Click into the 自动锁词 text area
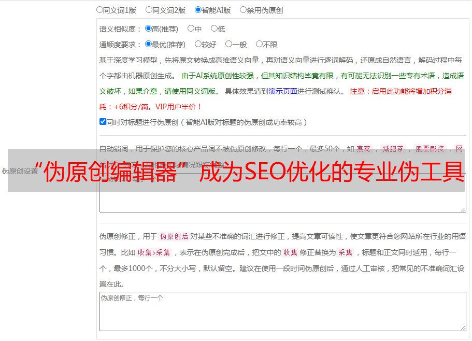This screenshot has height=341, width=472. point(283,193)
